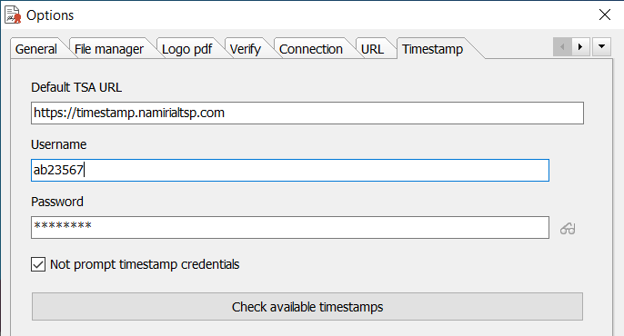Reveal password with the glasses icon
This screenshot has width=624, height=336.
coord(568,229)
